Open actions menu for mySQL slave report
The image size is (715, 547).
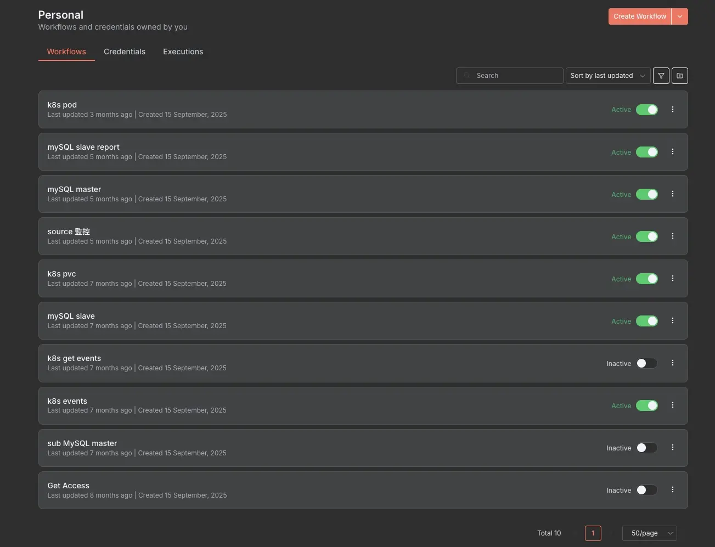click(672, 151)
